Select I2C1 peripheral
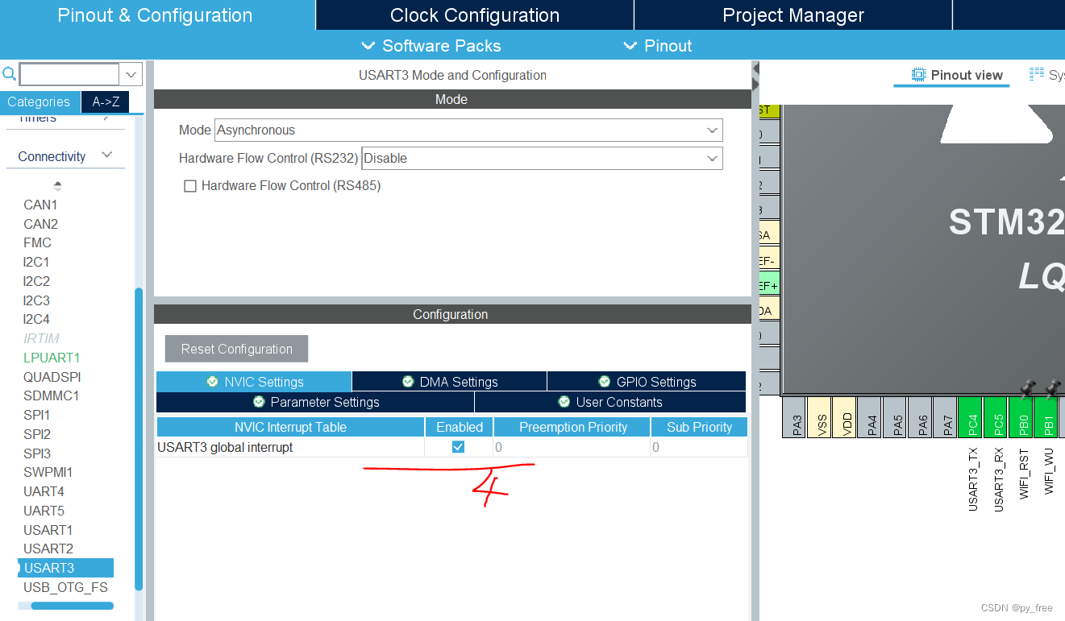 (36, 262)
